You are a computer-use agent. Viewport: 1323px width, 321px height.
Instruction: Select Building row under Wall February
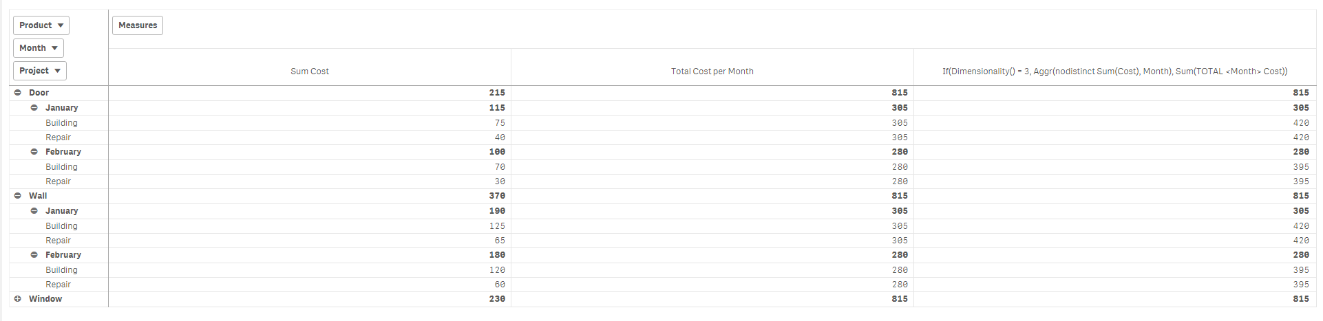point(61,270)
